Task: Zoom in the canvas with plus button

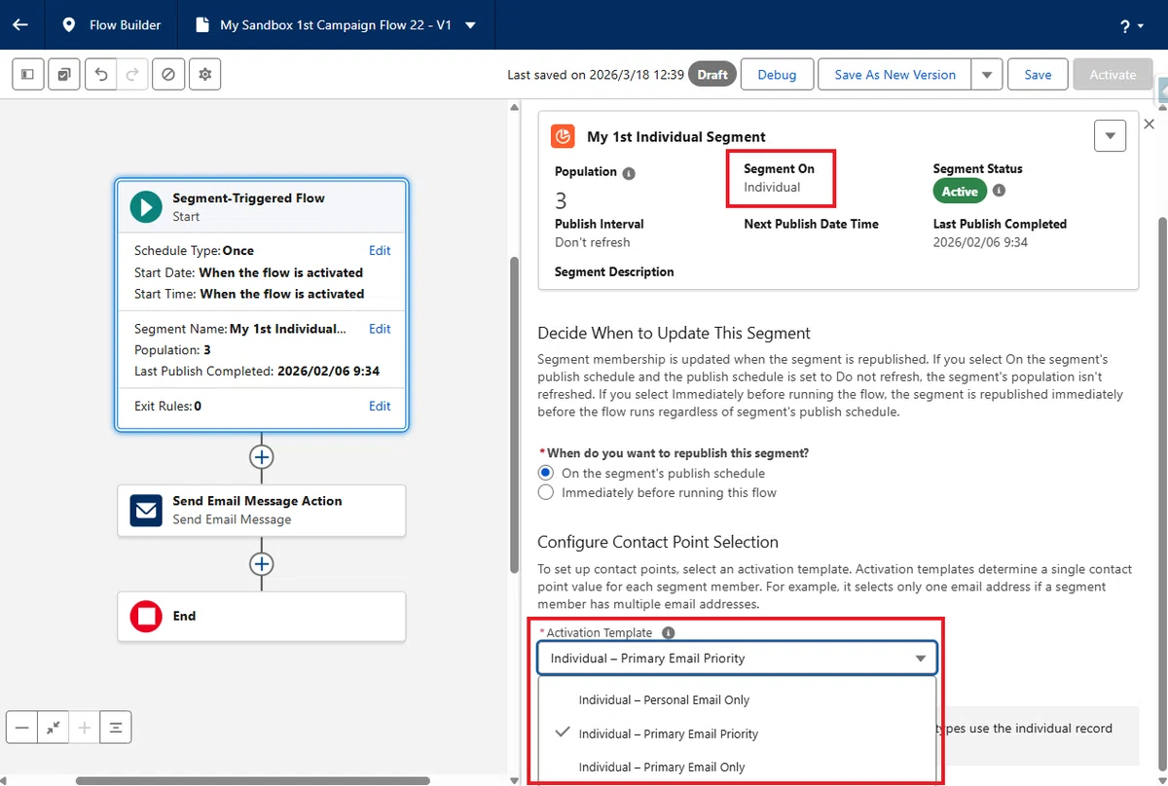Action: tap(85, 727)
